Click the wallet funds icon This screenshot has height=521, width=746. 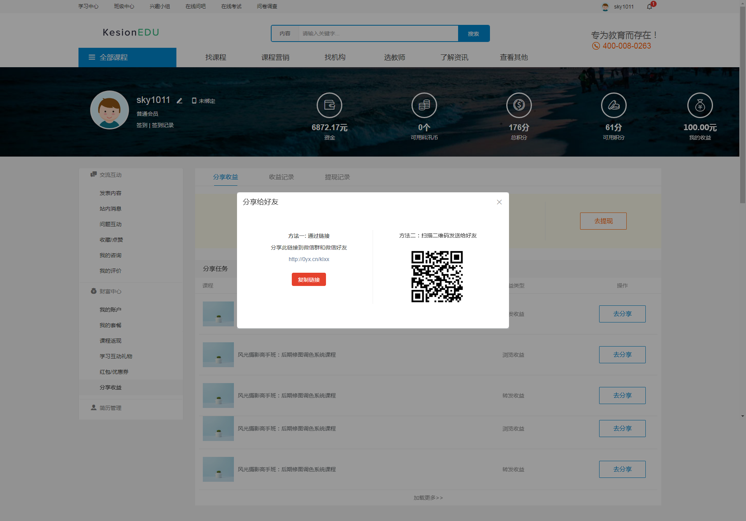pyautogui.click(x=329, y=105)
